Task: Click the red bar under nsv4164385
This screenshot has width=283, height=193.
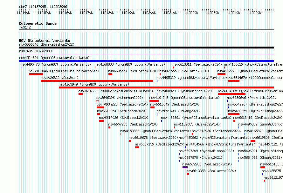Action: pyautogui.click(x=232, y=94)
